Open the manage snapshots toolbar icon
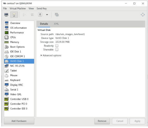The image size is (148, 128). coord(57,15)
